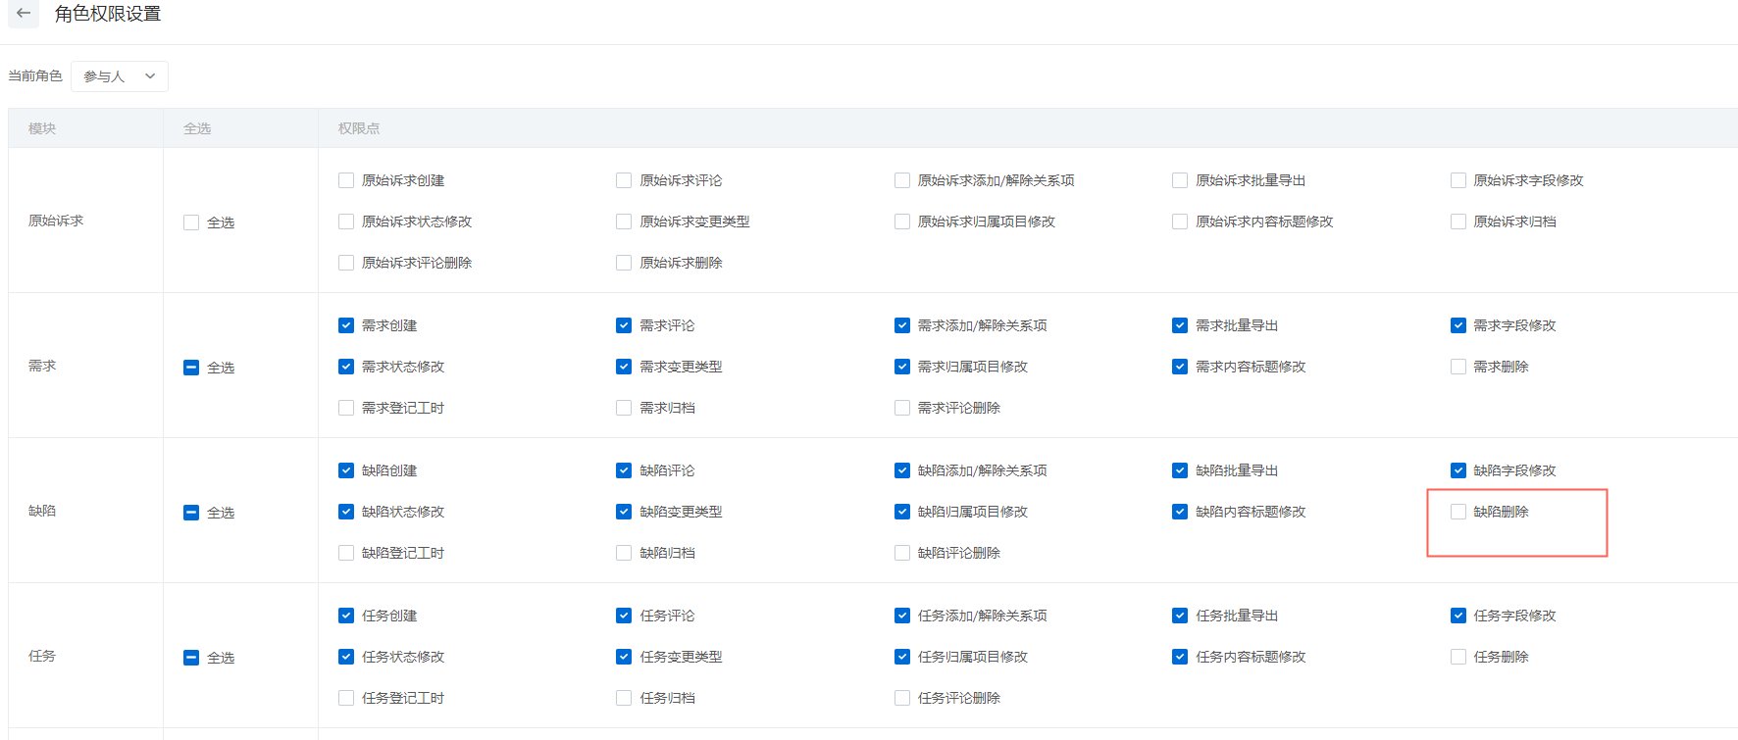Viewport: 1738px width, 740px height.
Task: Uncheck 缺陷变更类型 checkbox
Action: point(624,512)
